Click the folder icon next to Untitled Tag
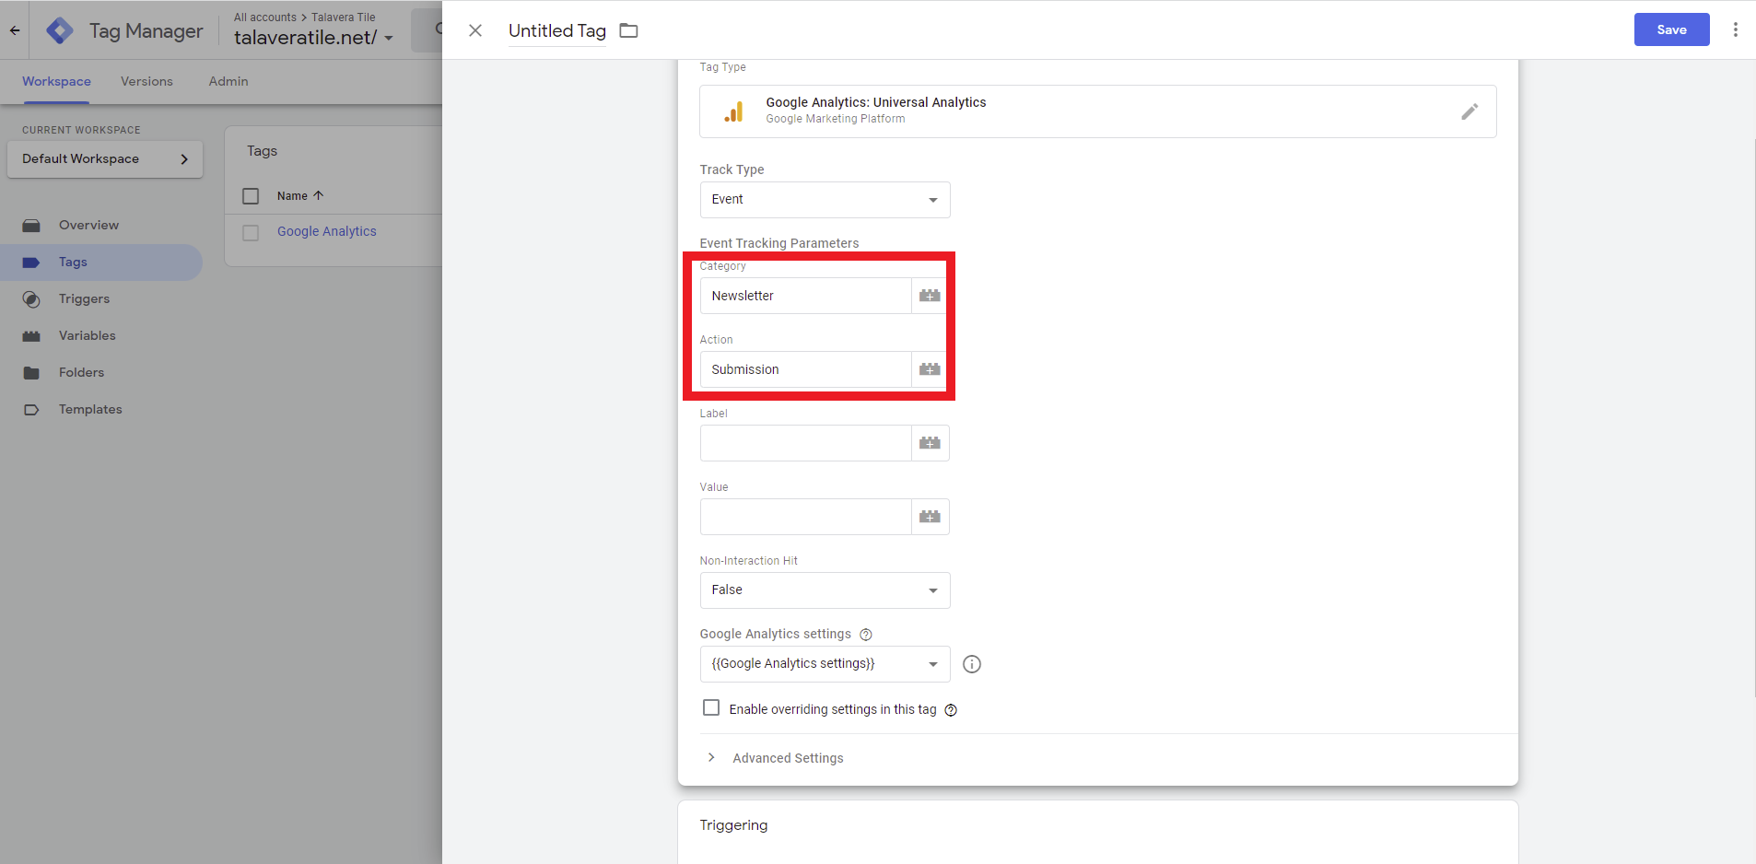The height and width of the screenshot is (864, 1756). pyautogui.click(x=629, y=31)
